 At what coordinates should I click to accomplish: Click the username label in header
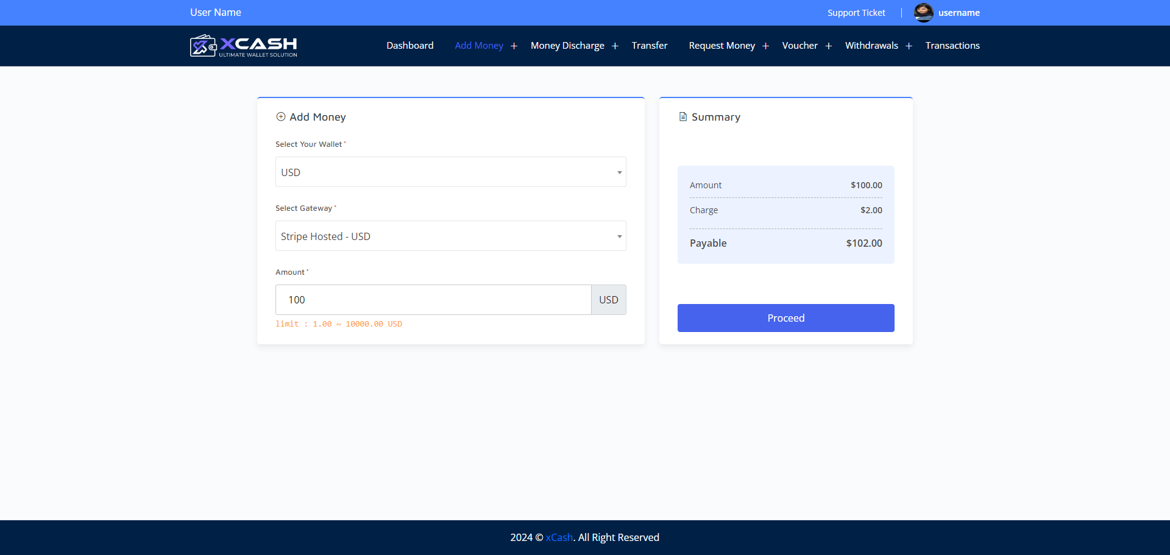coord(959,13)
